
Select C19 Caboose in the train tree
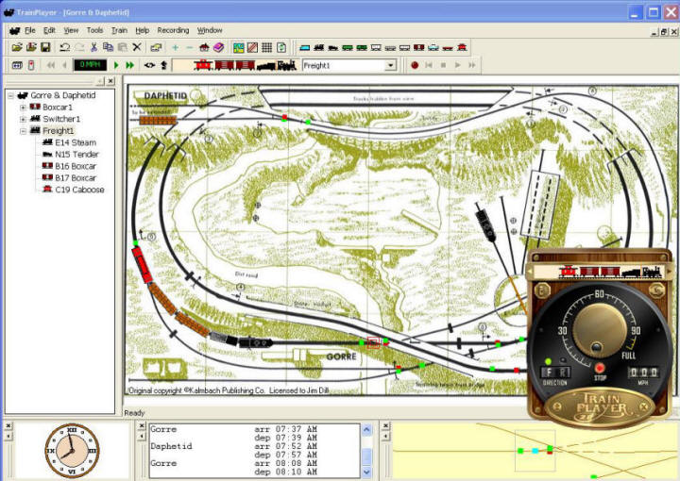[79, 190]
